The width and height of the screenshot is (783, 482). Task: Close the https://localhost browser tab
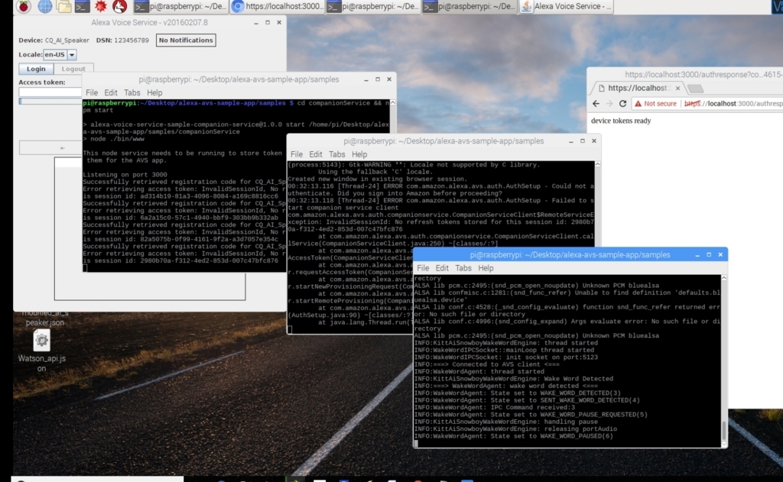click(677, 89)
